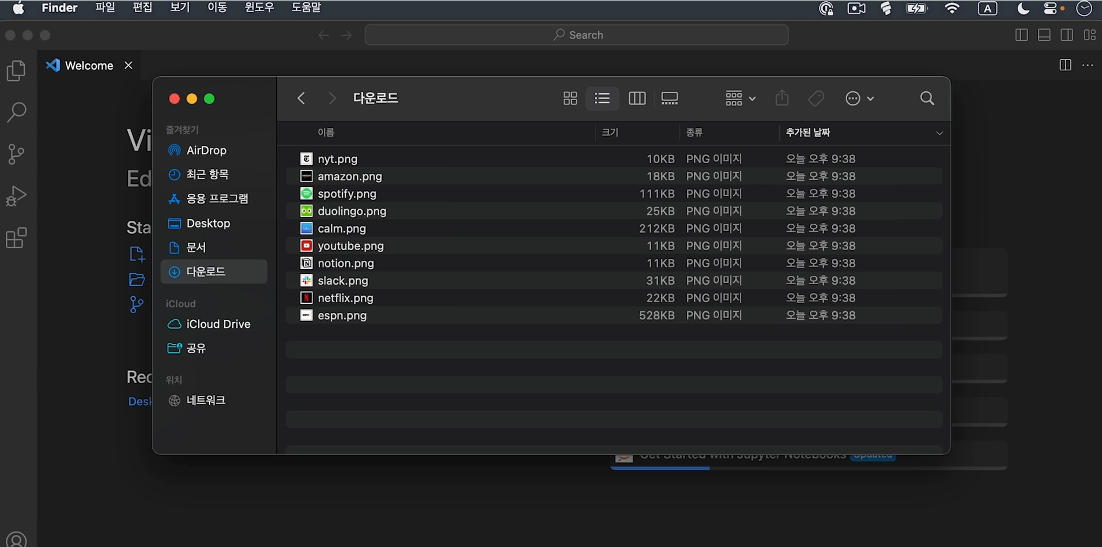Open the 윈도우 menu

(x=259, y=7)
